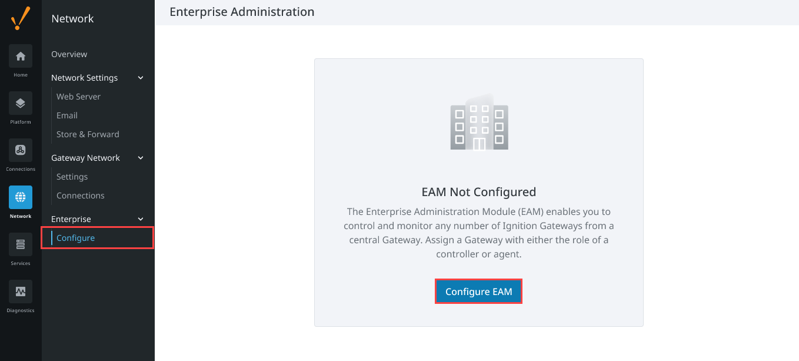Image resolution: width=799 pixels, height=361 pixels.
Task: Open the Platform section icon
Action: (21, 103)
